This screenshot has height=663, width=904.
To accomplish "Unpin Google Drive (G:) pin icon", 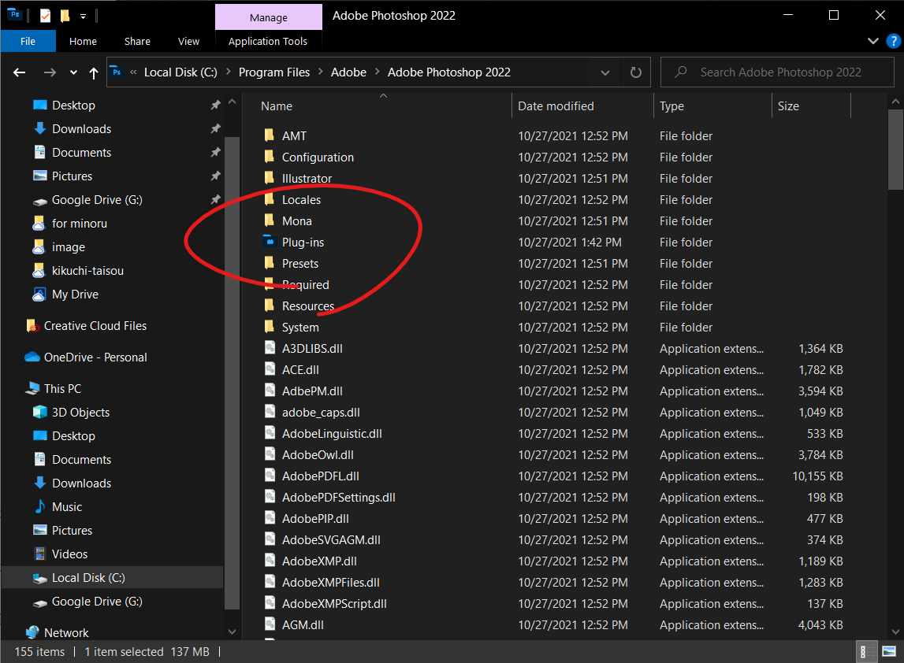I will [x=215, y=199].
